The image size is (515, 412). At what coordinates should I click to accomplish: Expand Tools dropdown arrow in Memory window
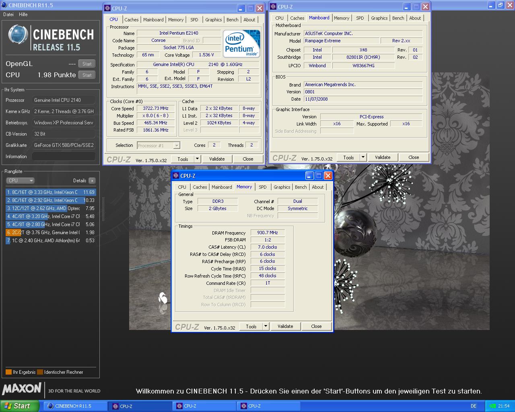click(x=266, y=326)
